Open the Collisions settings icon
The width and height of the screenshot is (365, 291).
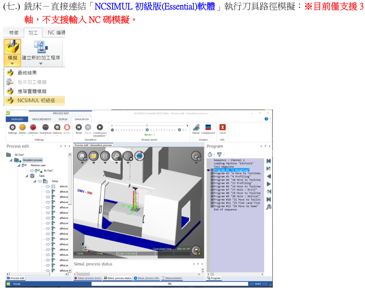click(x=33, y=127)
